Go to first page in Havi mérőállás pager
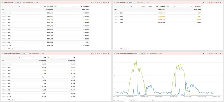224x102 pixels. (116, 48)
